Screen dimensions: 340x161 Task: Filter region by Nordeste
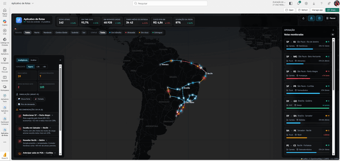point(48,32)
